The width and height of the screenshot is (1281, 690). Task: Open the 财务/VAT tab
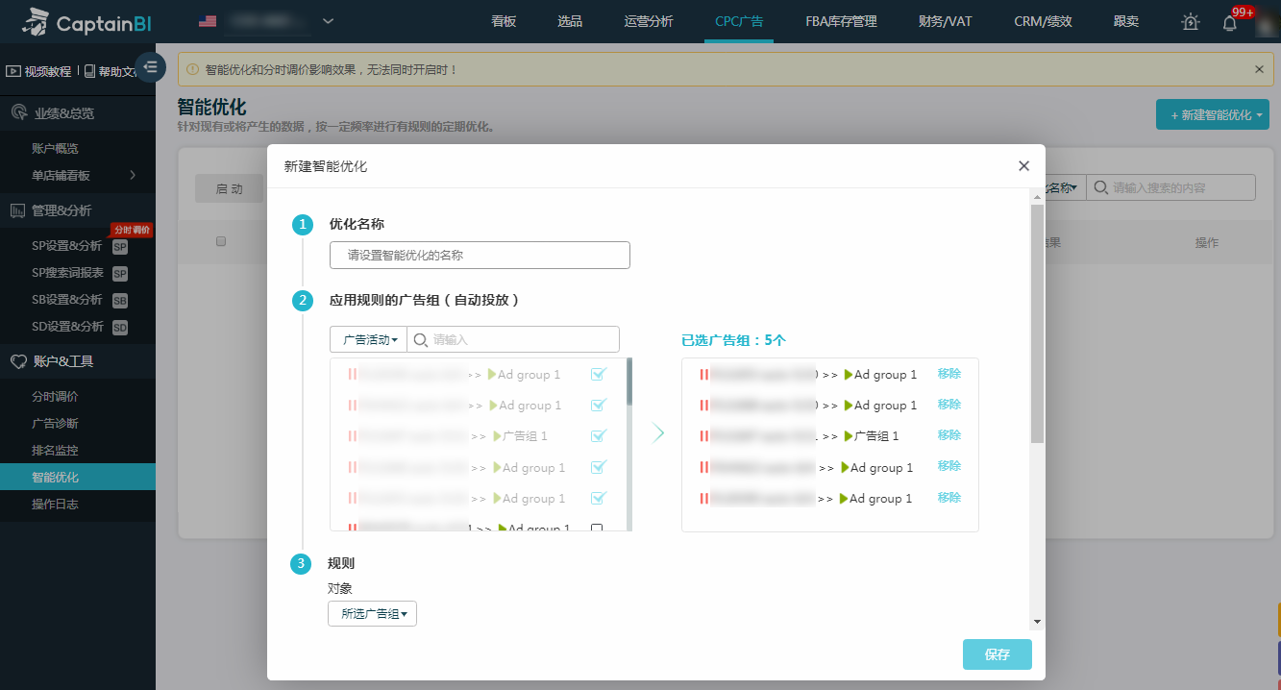coord(945,21)
